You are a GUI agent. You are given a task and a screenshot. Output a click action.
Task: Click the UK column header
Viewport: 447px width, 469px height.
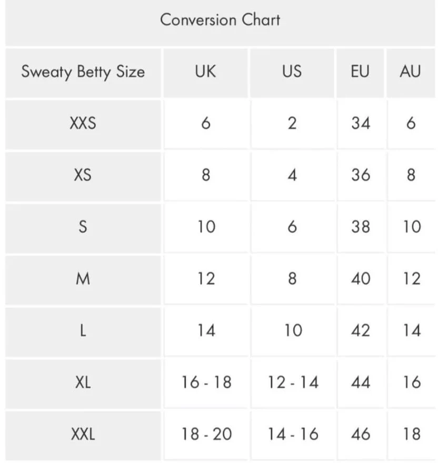[x=205, y=72]
